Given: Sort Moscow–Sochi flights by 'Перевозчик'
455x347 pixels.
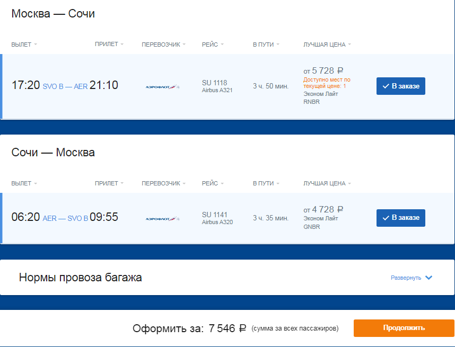Looking at the screenshot, I should pyautogui.click(x=163, y=45).
